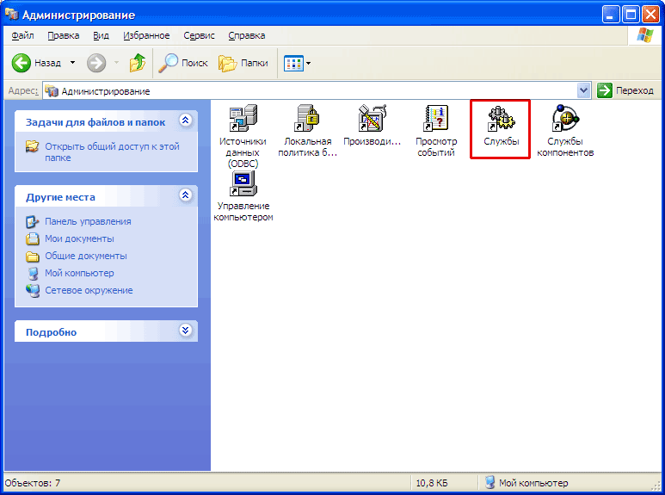Click the Общие документы folder icon
665x495 pixels.
[32, 257]
